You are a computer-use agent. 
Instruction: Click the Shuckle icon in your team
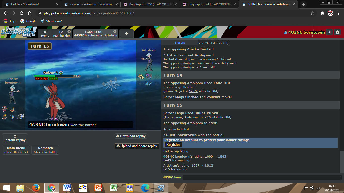tap(13, 109)
